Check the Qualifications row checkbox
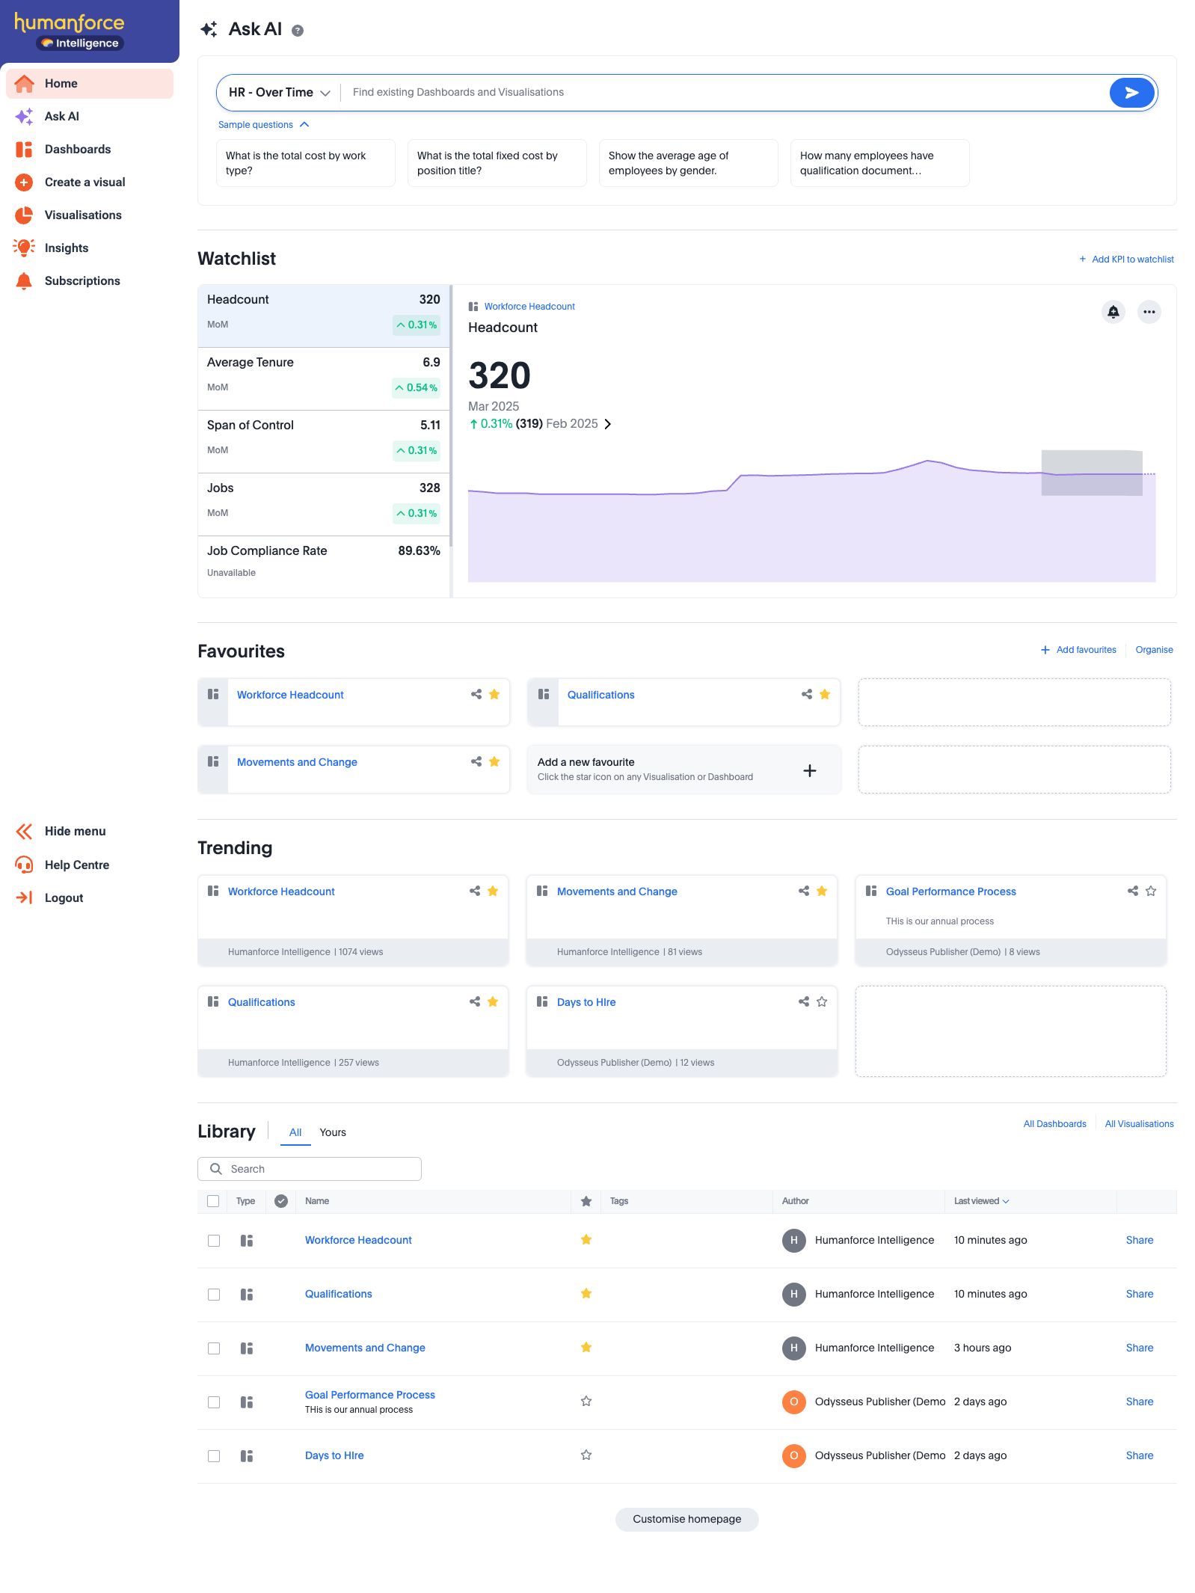 click(x=214, y=1295)
